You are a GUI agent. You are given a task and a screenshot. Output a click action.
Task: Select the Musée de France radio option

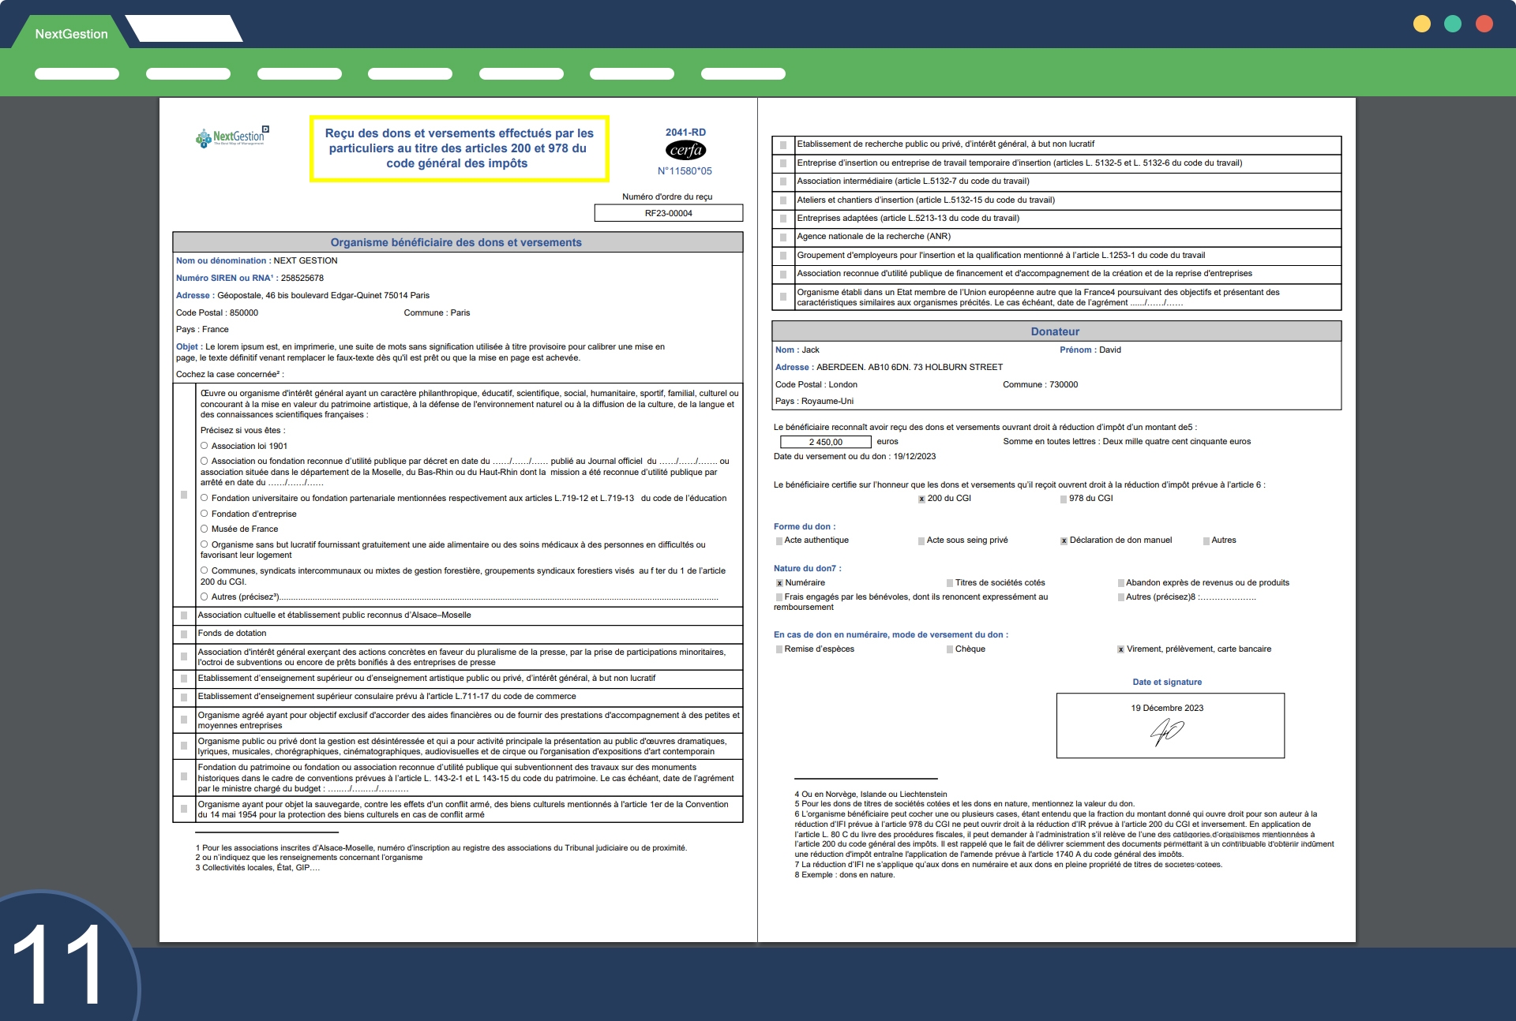click(205, 529)
